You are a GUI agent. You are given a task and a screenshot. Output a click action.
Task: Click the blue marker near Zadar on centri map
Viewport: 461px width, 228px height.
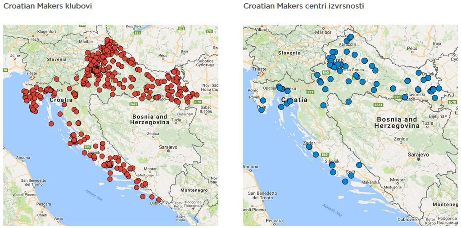(x=309, y=146)
